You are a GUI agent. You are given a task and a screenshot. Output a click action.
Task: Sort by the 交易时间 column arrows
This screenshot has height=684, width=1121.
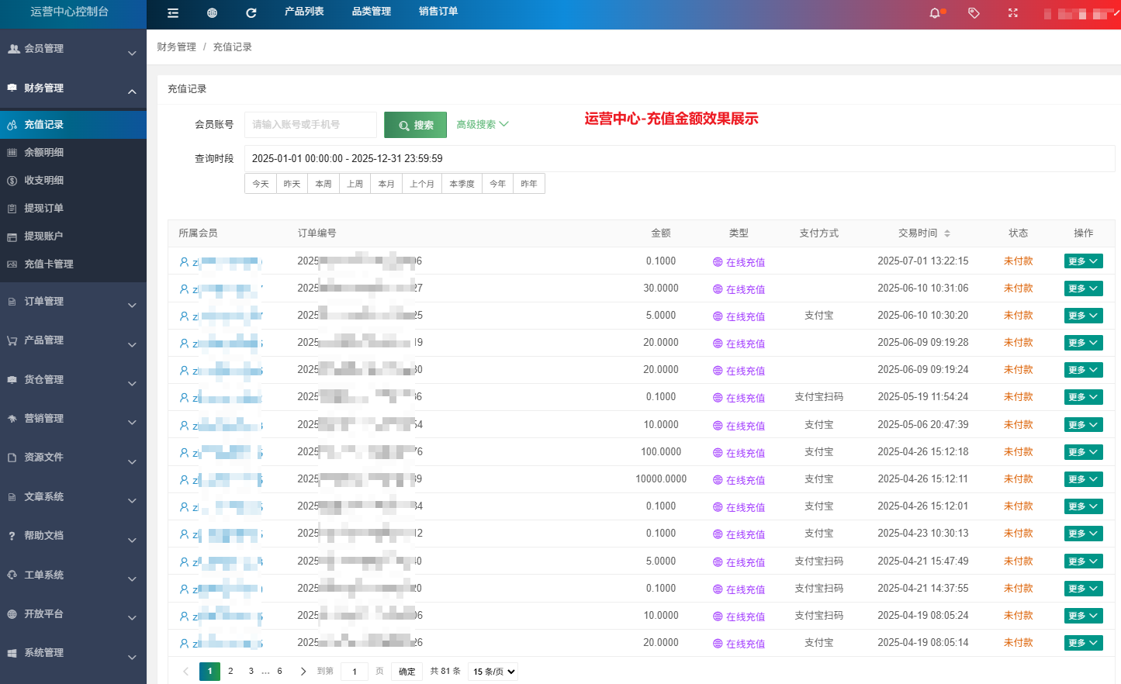[x=947, y=233]
